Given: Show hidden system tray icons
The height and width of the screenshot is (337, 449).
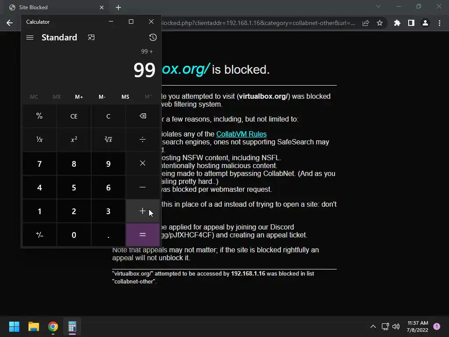Looking at the screenshot, I should pos(373,326).
